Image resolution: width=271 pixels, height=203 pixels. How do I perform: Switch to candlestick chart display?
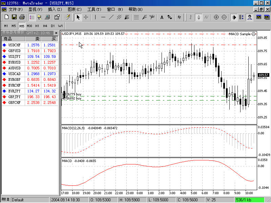pos(199,17)
